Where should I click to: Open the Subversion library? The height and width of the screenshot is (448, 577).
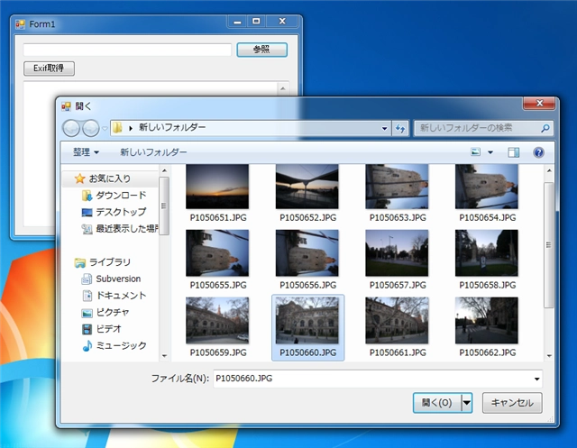[x=118, y=279]
